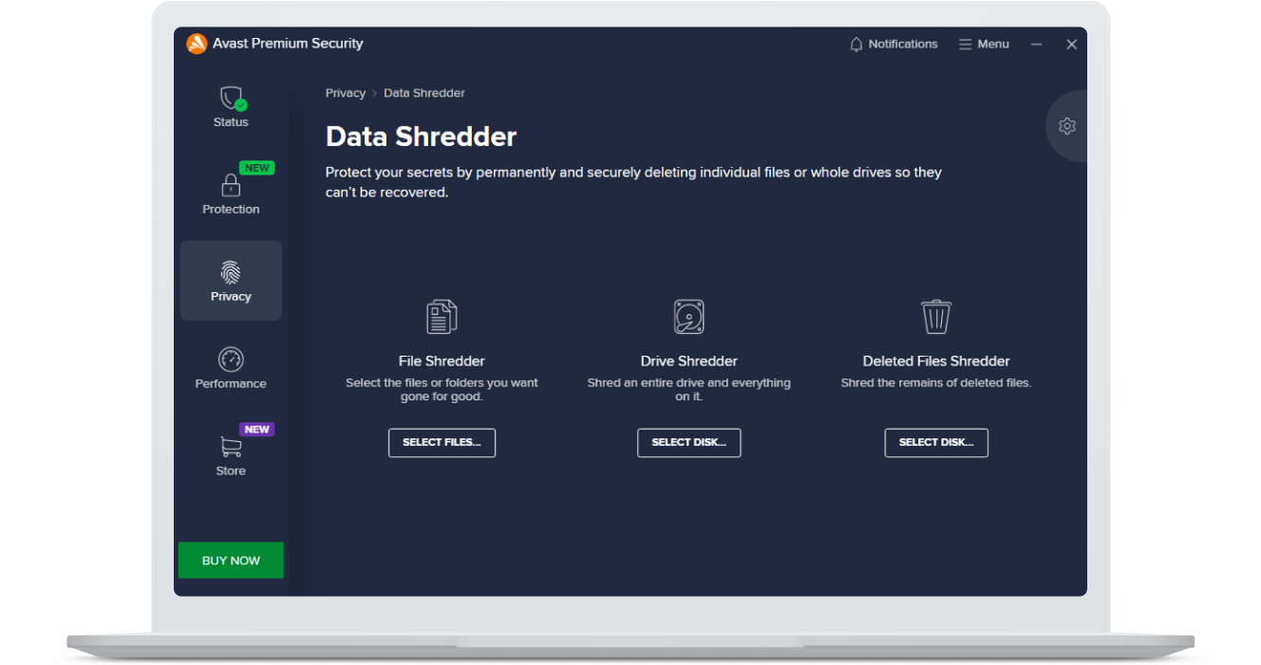Click the Avast Premium Security title
Image resolution: width=1261 pixels, height=665 pixels.
tap(288, 44)
